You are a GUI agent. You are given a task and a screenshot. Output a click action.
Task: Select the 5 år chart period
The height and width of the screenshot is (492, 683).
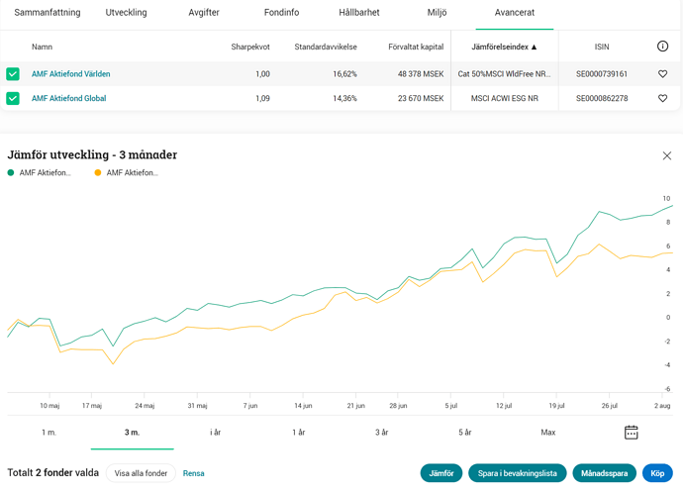click(x=465, y=433)
